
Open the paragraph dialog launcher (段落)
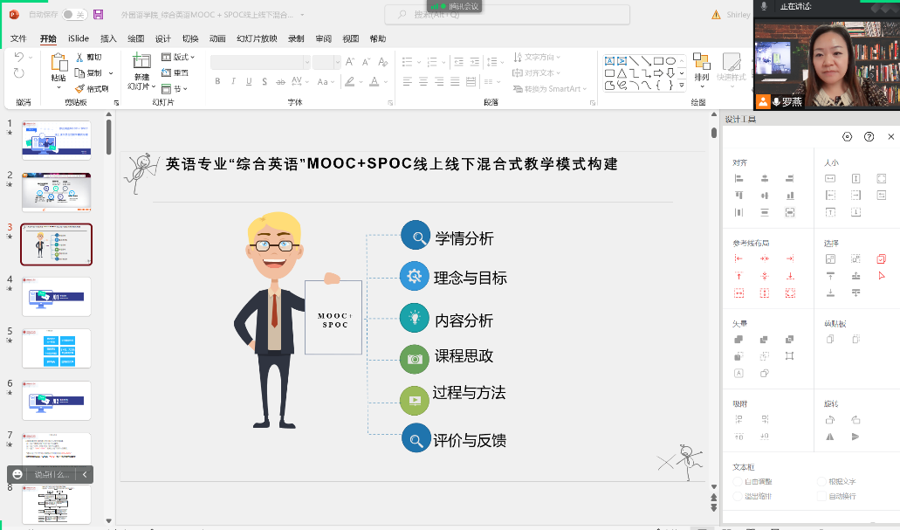(x=593, y=103)
